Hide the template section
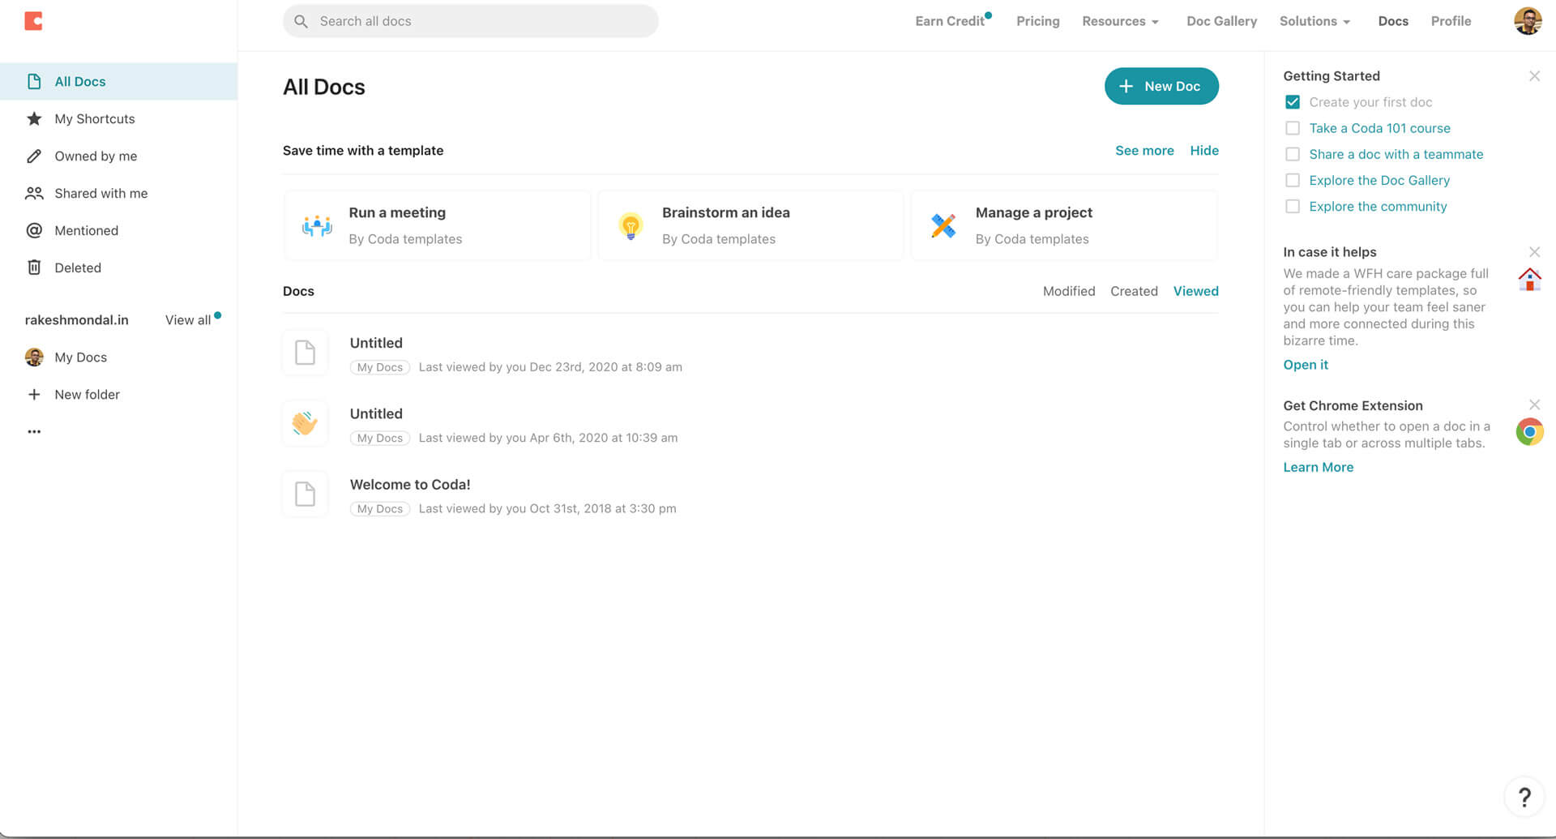The height and width of the screenshot is (839, 1556). coord(1204,150)
